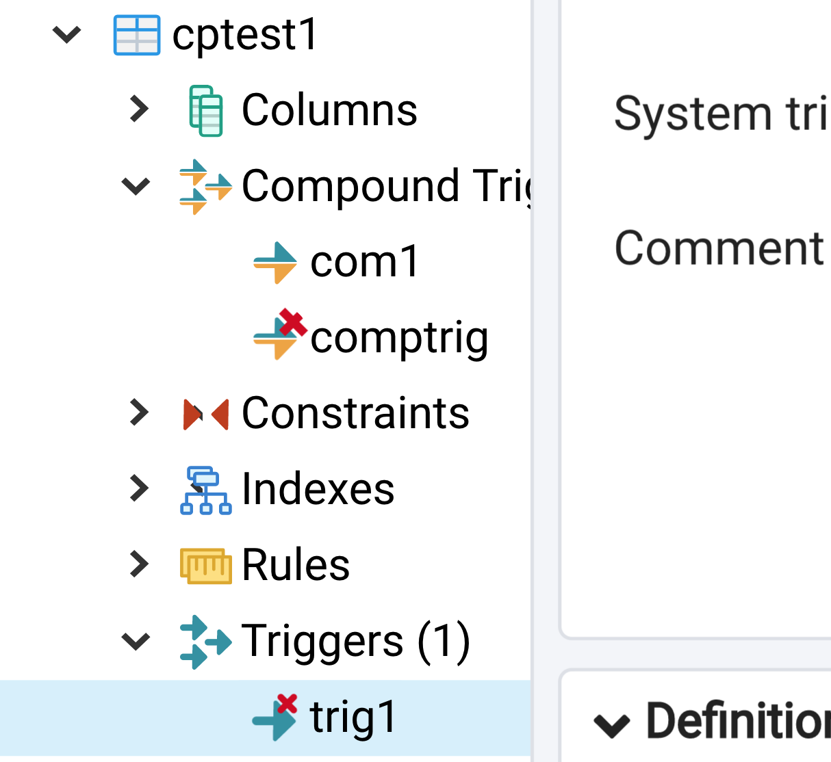Expand the Columns tree node
The width and height of the screenshot is (831, 762).
(139, 109)
